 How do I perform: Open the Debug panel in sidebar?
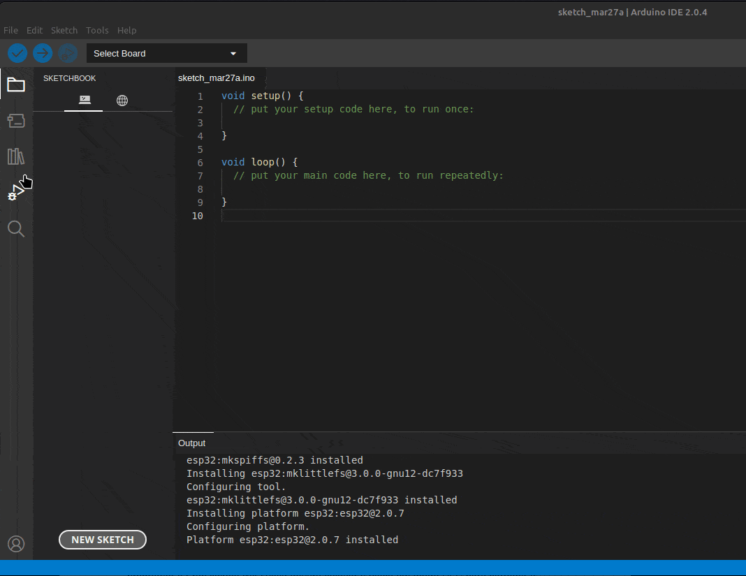point(15,193)
